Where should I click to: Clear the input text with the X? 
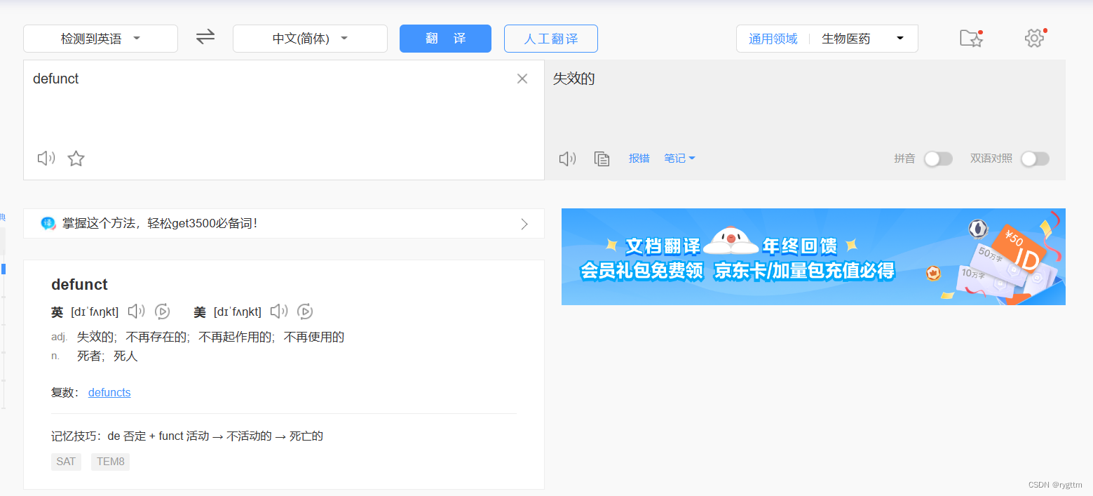pyautogui.click(x=522, y=79)
